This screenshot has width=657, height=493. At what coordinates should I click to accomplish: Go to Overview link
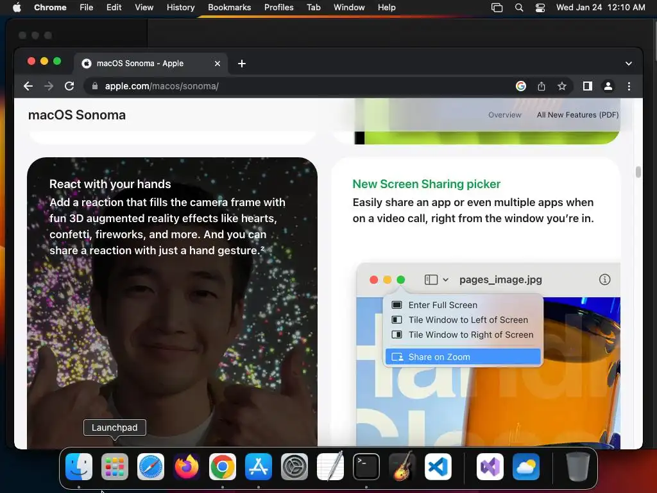coord(504,115)
